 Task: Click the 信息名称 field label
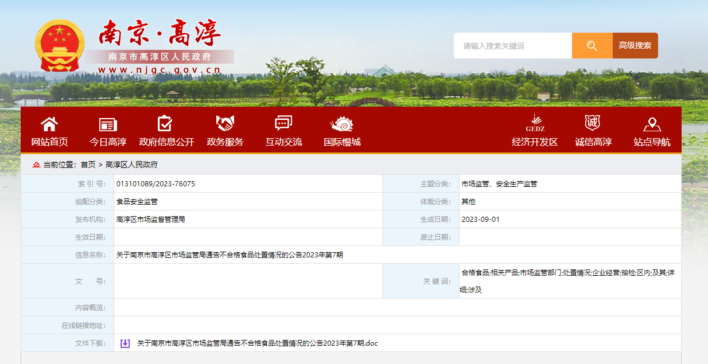(91, 255)
